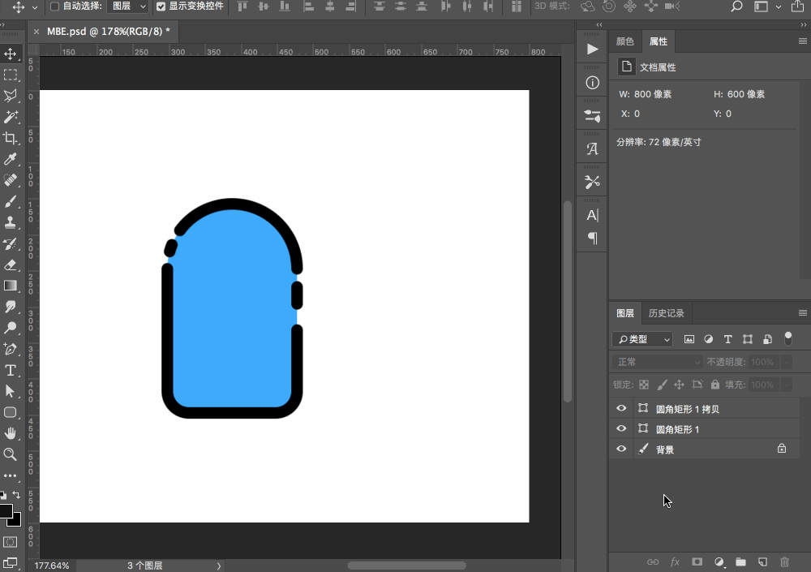Hide the 圆角矩形 1 layer
The width and height of the screenshot is (811, 572).
621,428
